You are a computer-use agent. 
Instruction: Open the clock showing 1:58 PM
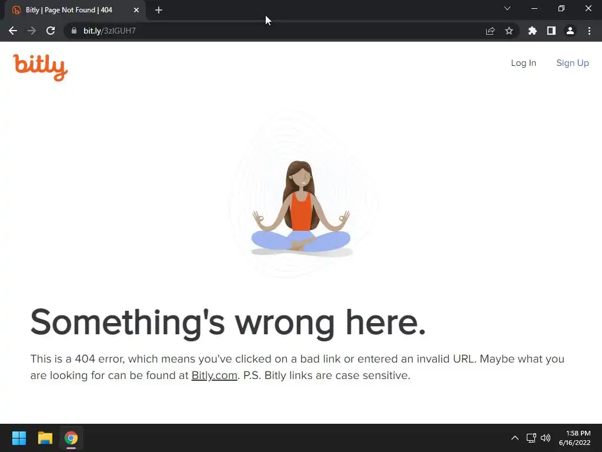[x=575, y=438]
